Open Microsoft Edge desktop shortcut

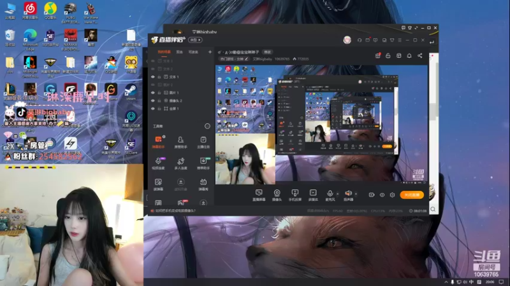point(30,39)
